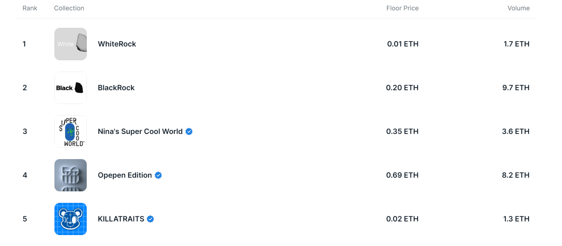Sort the table by Floor Price column

402,8
